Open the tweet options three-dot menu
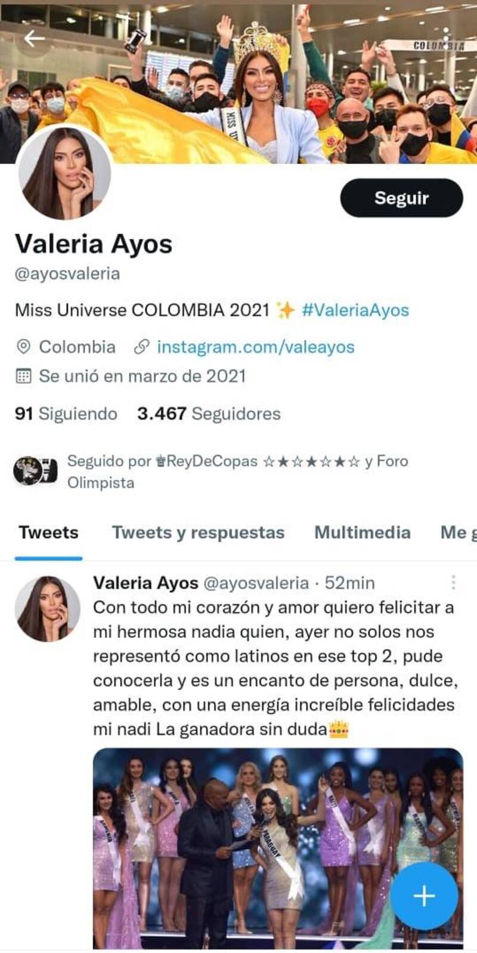 pyautogui.click(x=454, y=582)
